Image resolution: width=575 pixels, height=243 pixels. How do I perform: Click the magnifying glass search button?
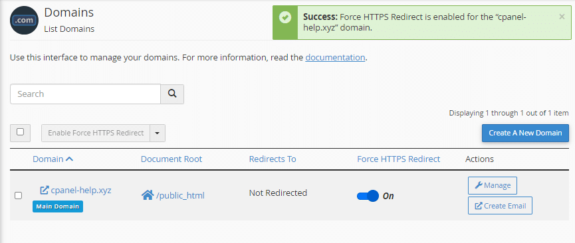pyautogui.click(x=172, y=94)
